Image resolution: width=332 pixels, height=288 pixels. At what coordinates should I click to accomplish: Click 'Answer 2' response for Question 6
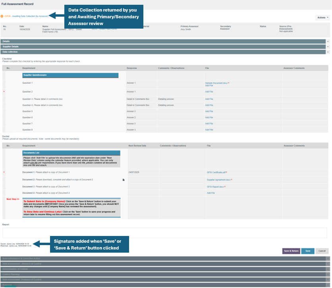[x=131, y=118]
